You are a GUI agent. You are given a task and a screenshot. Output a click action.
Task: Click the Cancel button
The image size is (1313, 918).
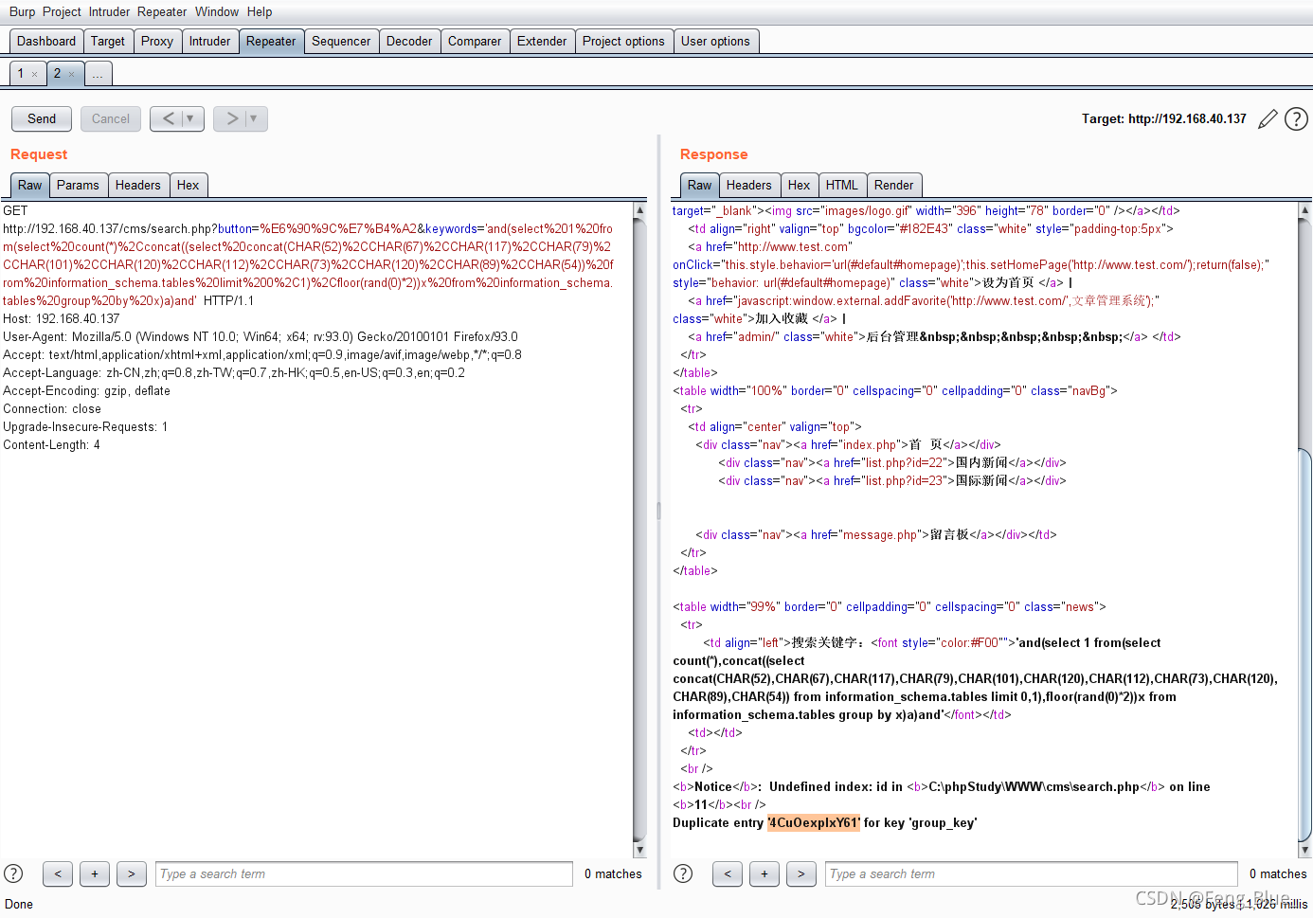[111, 118]
